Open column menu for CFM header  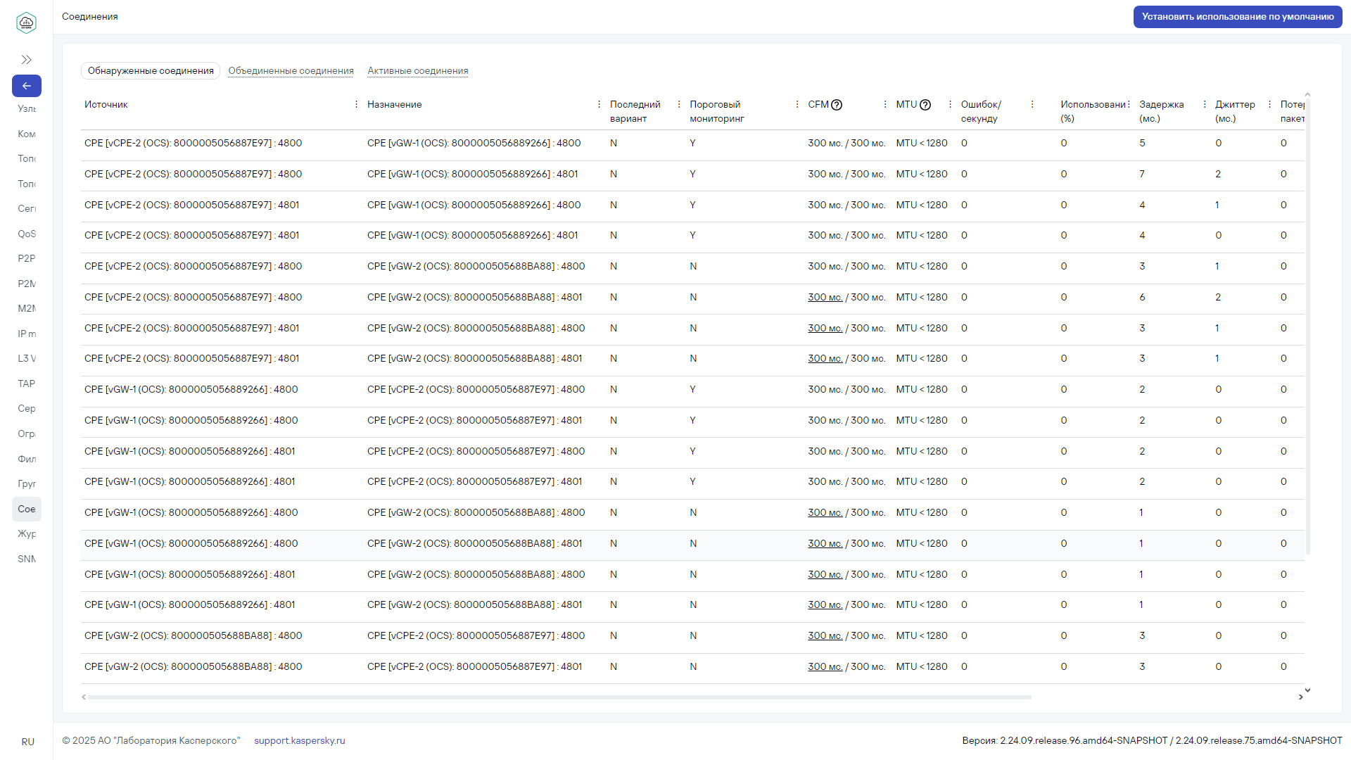(x=885, y=104)
